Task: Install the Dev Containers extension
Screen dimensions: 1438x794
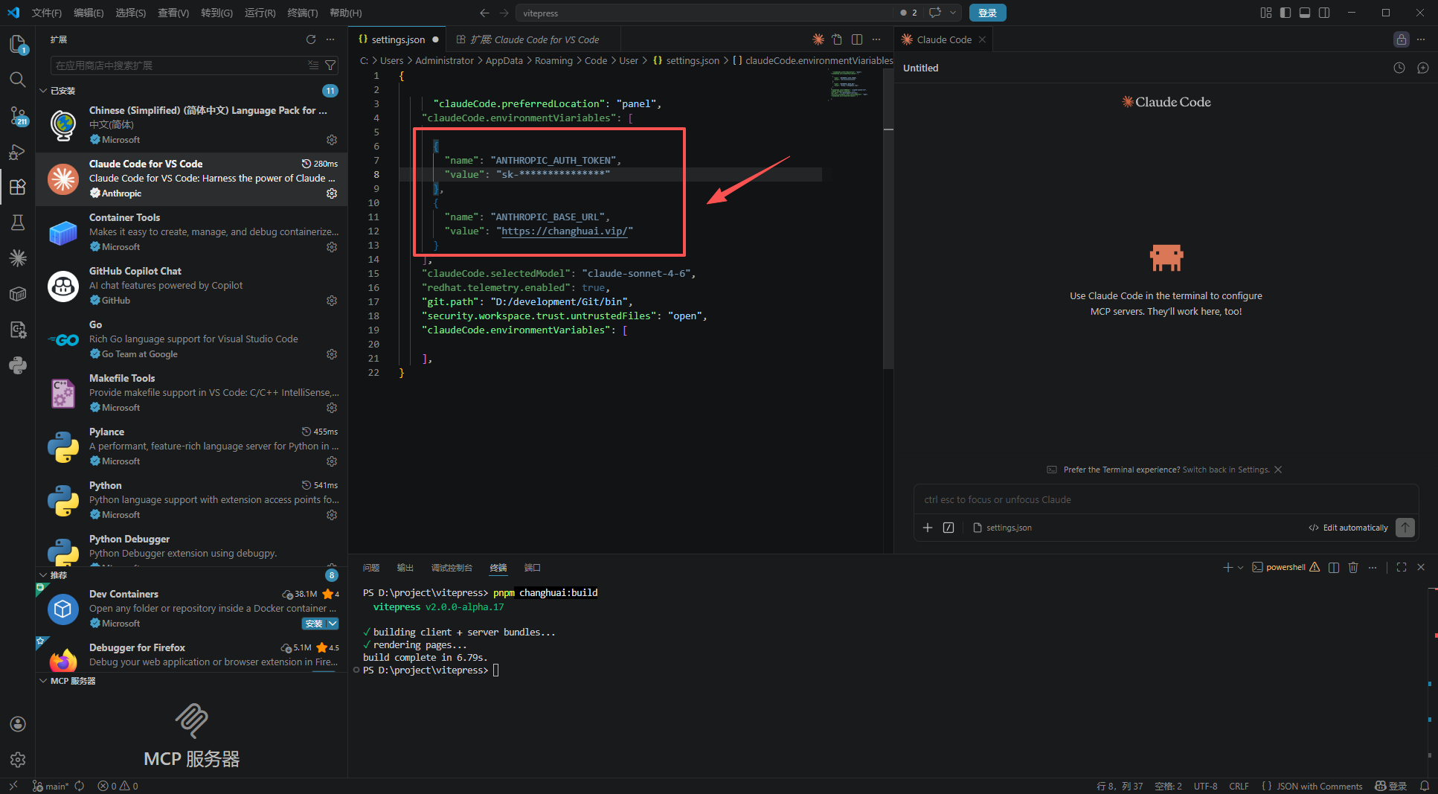Action: tap(314, 624)
